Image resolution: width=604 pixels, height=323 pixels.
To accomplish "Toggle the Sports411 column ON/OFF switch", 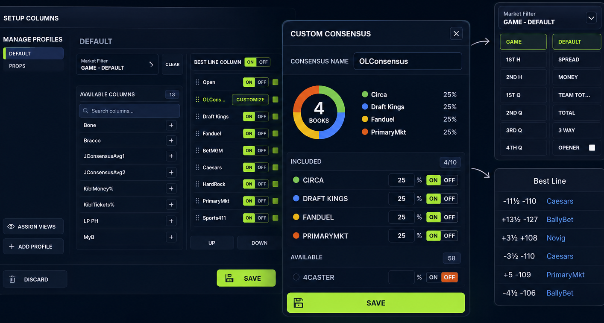I will 255,218.
